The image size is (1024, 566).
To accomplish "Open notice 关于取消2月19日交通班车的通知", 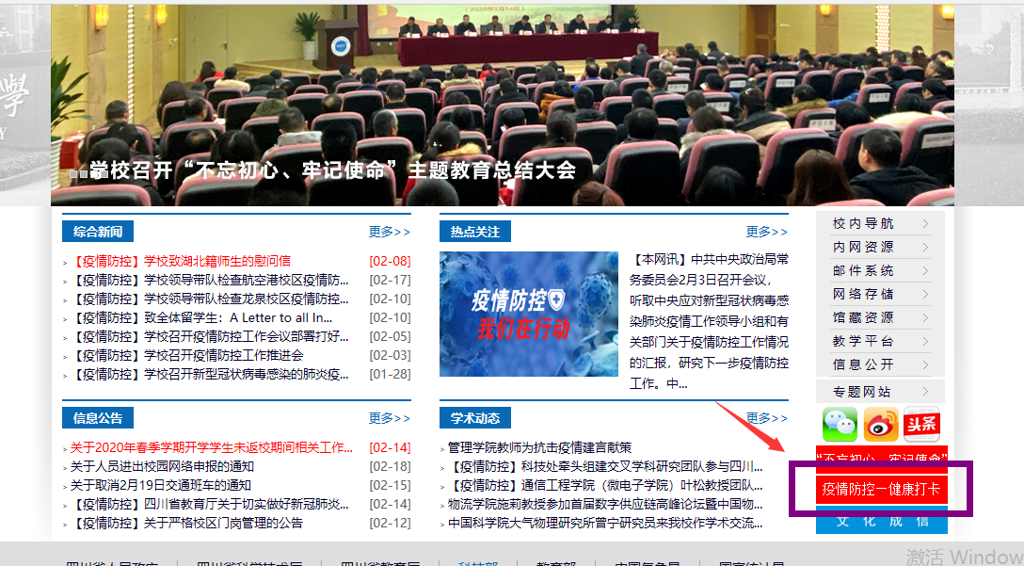I will coord(161,486).
